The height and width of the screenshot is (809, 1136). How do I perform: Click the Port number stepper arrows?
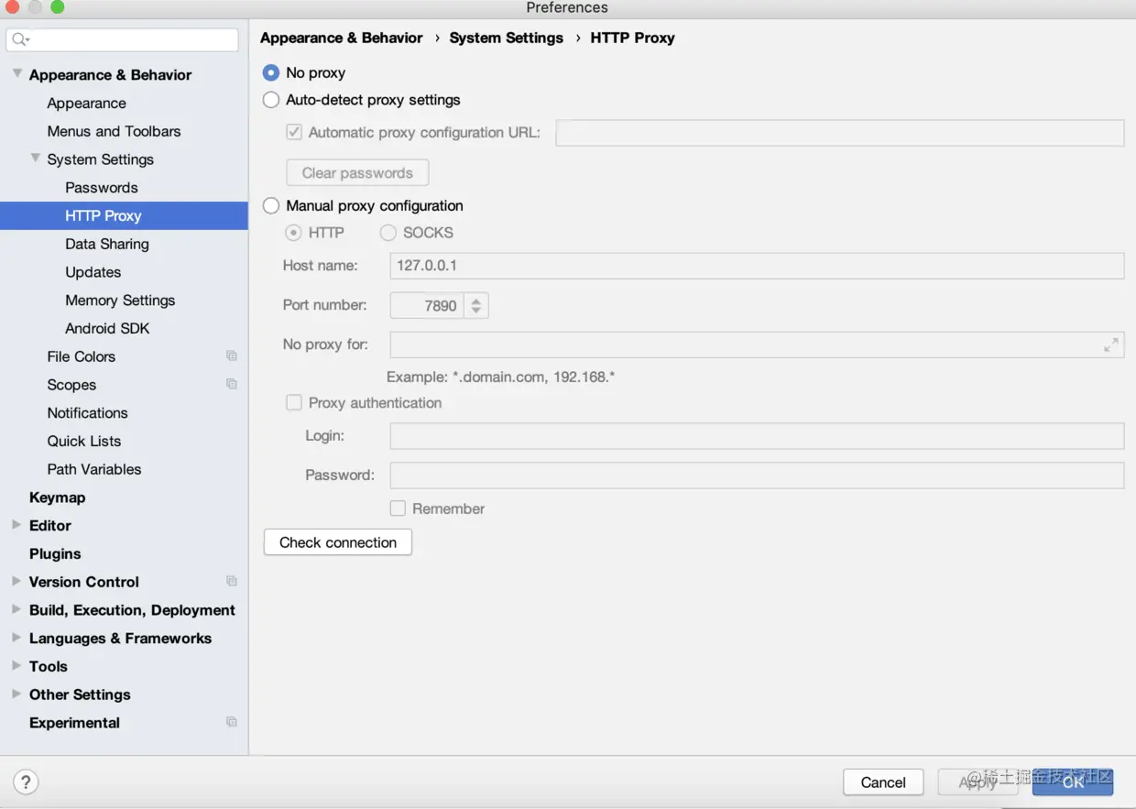pos(475,306)
